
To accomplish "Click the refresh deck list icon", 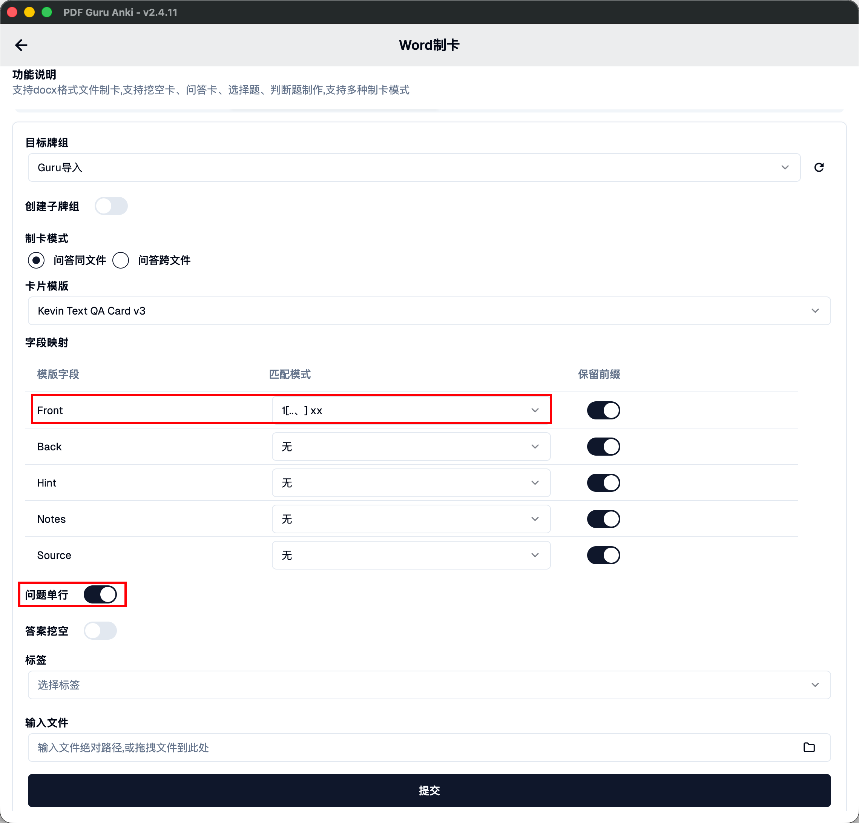I will click(819, 167).
